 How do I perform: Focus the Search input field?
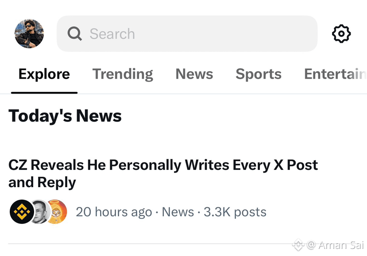[x=187, y=34]
